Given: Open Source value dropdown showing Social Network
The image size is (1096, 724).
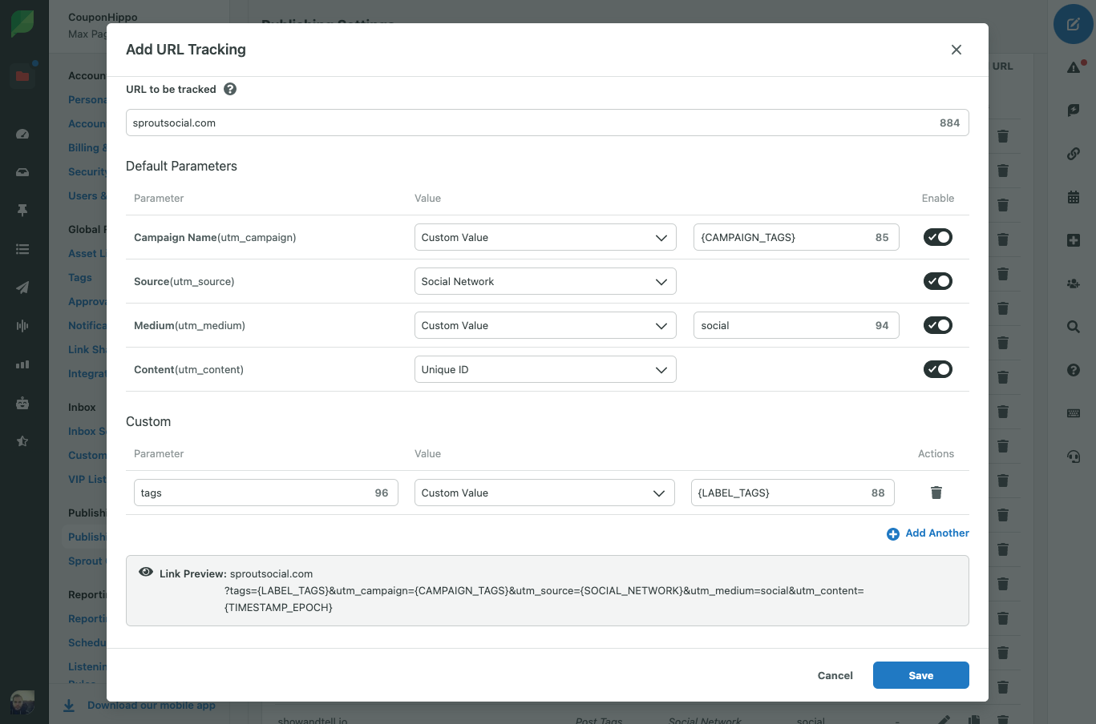Looking at the screenshot, I should pos(545,281).
